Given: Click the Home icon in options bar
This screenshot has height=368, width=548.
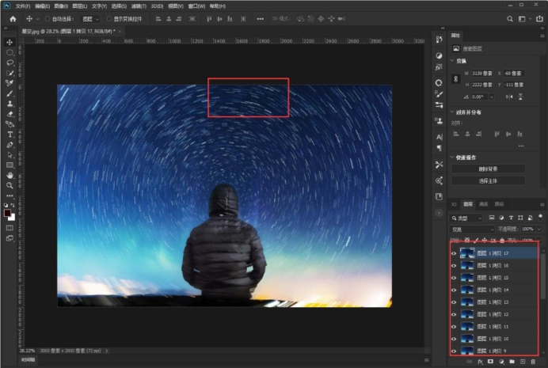Looking at the screenshot, I should pyautogui.click(x=13, y=19).
